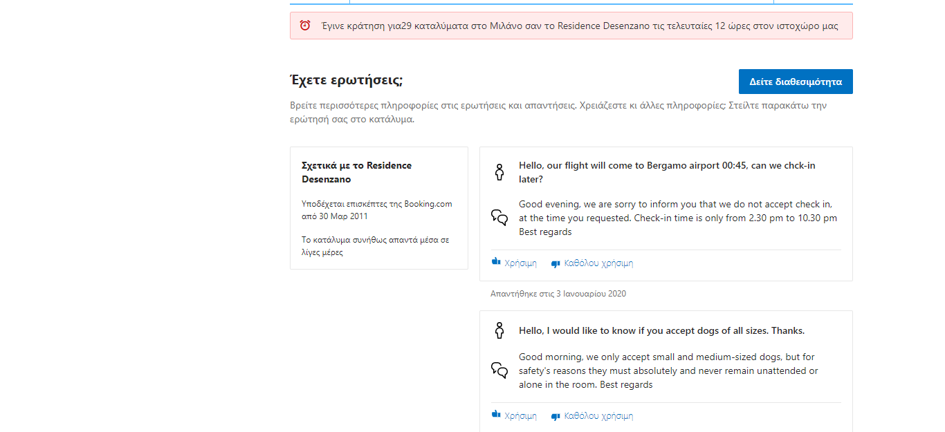Screen dimensions: 945x432
Task: Mark the check-in answer as Χρήσιμη
Action: (x=520, y=263)
